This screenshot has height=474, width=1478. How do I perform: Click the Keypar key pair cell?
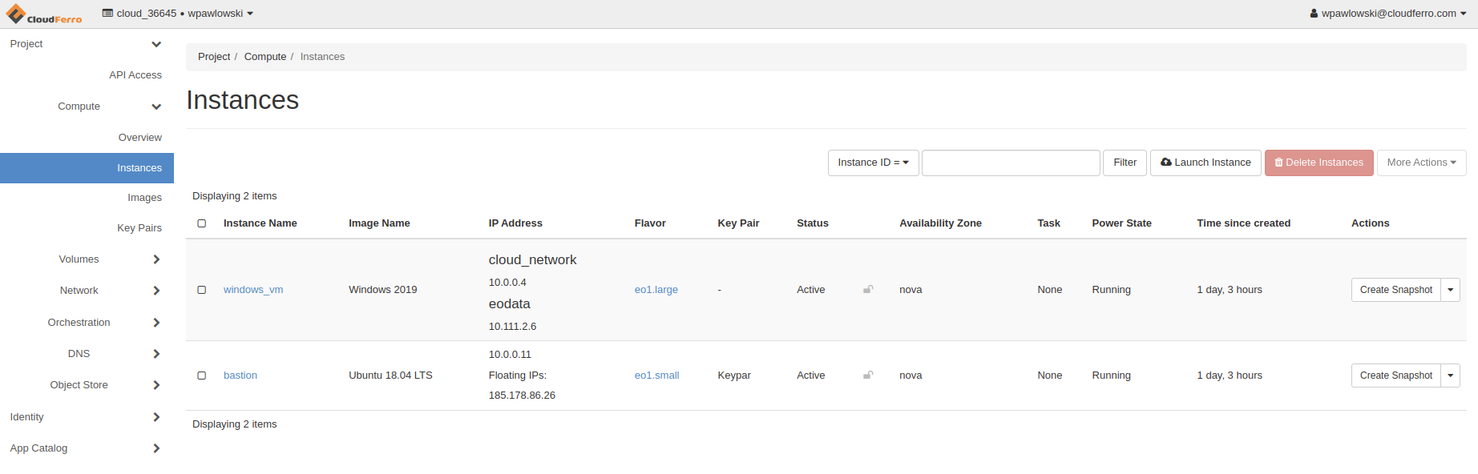pyautogui.click(x=734, y=376)
